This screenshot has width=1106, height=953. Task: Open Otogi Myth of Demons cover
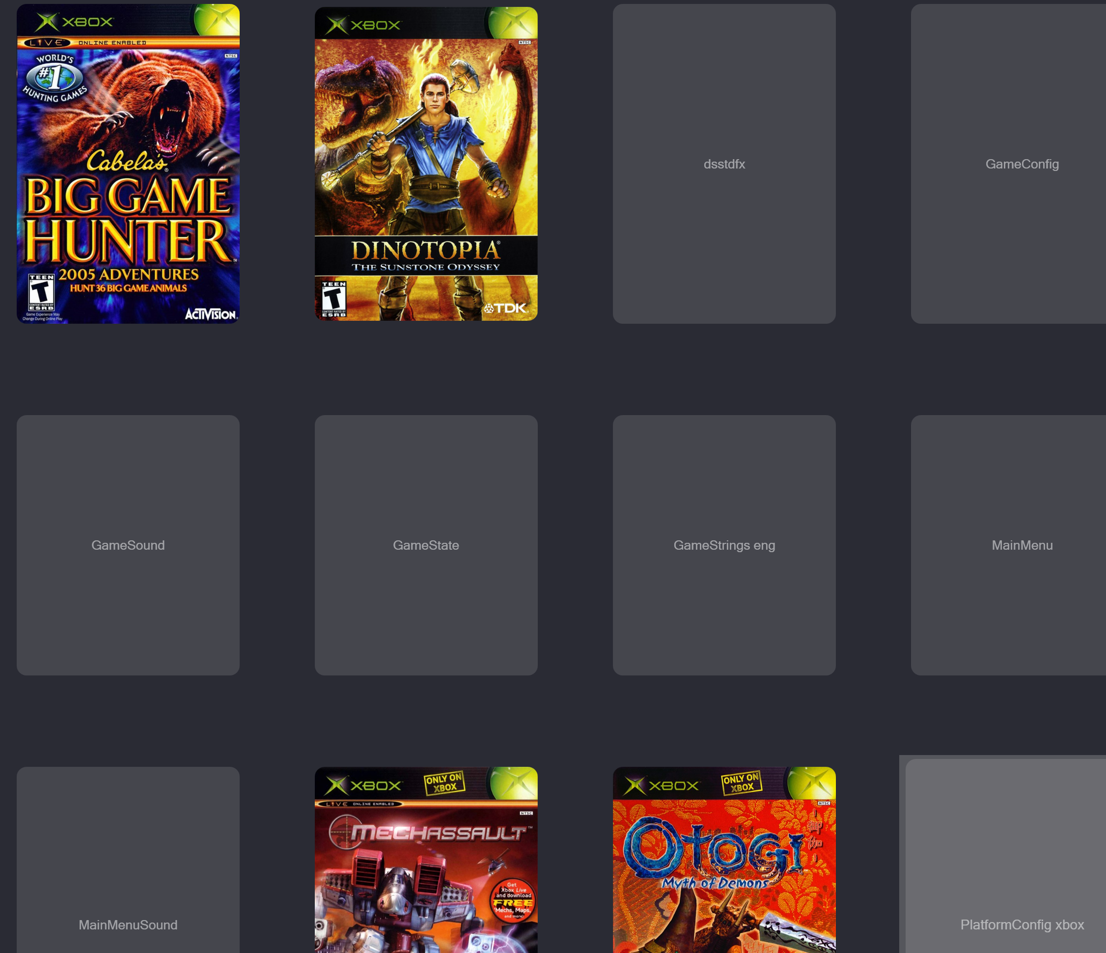coord(724,860)
